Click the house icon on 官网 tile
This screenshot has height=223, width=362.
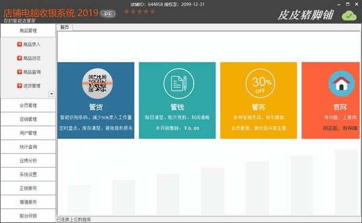[341, 84]
